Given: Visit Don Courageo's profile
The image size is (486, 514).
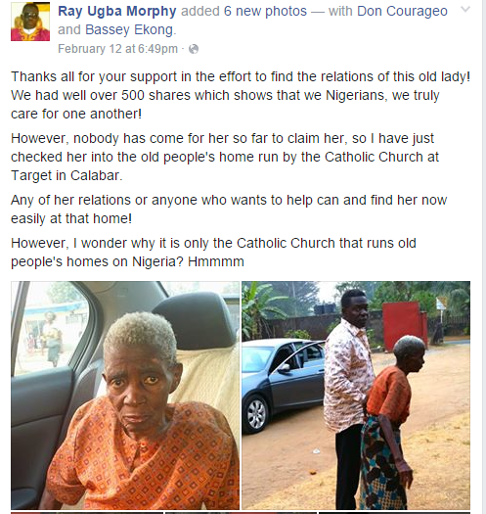Looking at the screenshot, I should click(402, 11).
